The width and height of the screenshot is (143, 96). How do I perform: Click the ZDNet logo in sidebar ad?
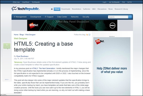pos(100,41)
